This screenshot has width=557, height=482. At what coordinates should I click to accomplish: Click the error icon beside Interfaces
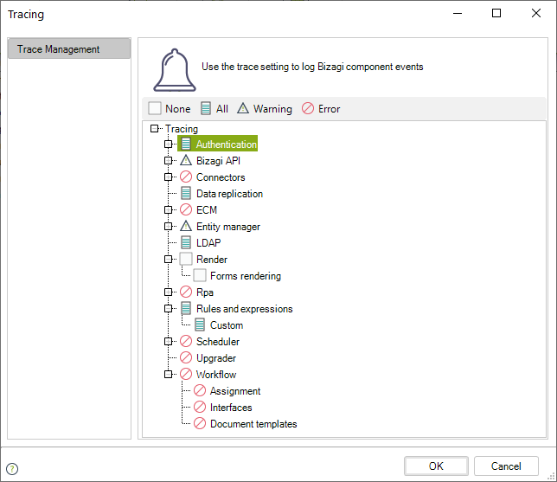tap(200, 407)
